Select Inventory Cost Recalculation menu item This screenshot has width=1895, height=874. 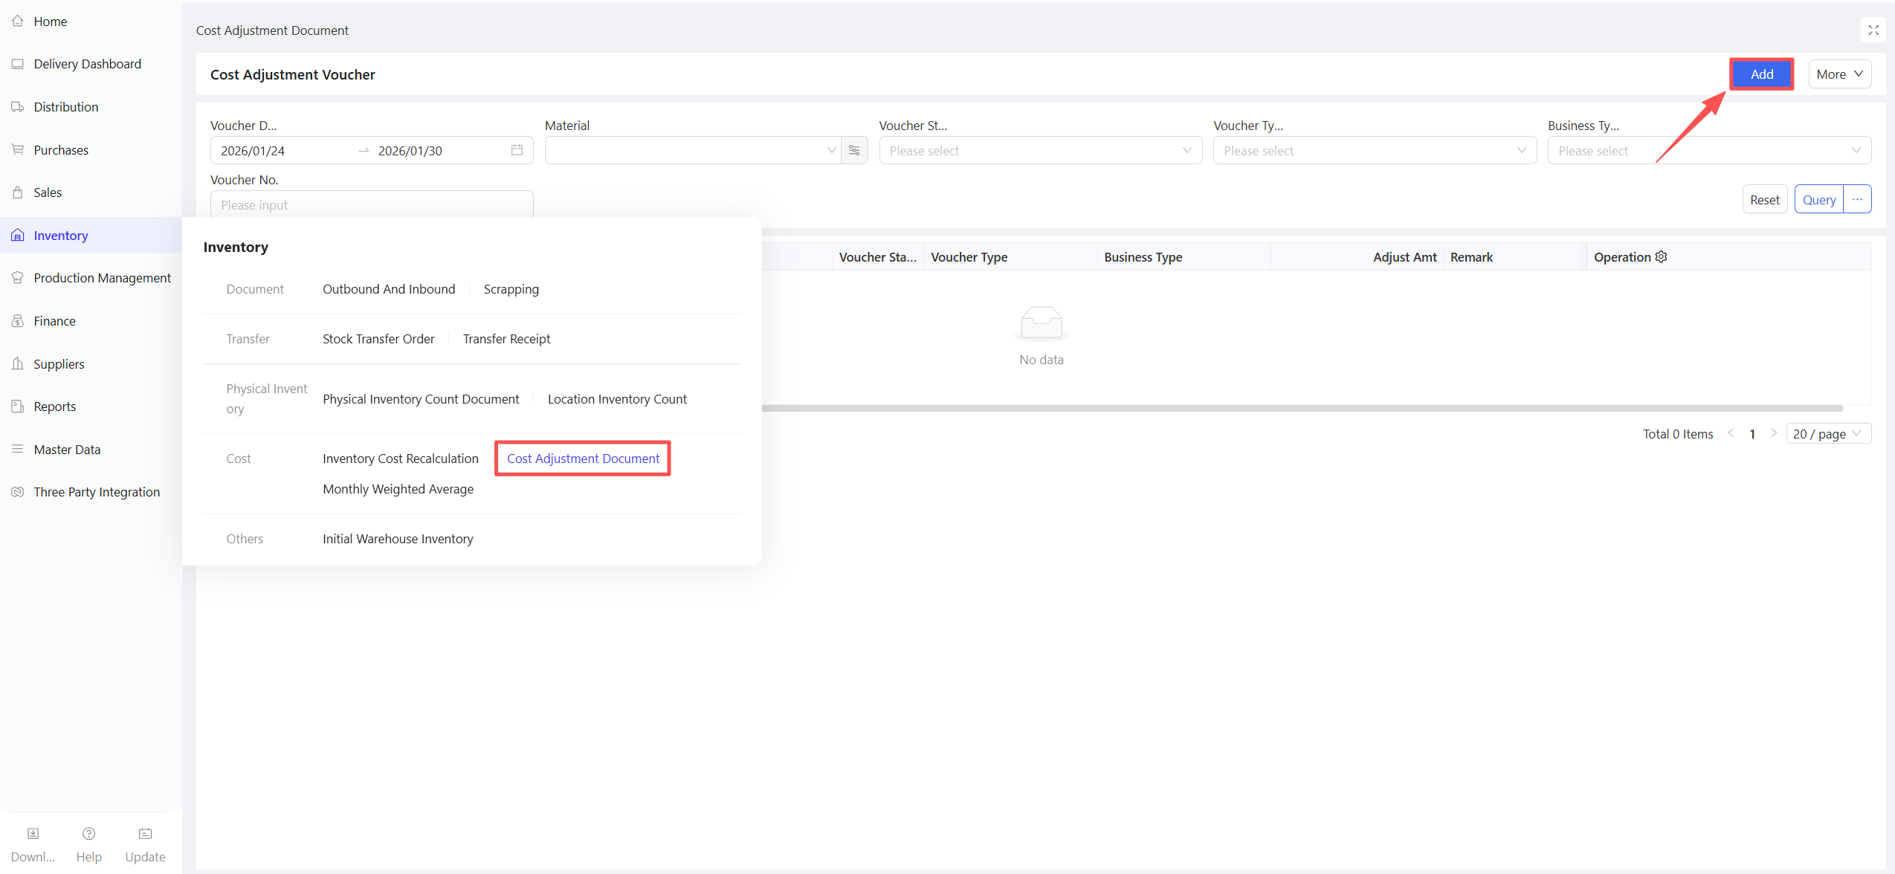pyautogui.click(x=400, y=459)
